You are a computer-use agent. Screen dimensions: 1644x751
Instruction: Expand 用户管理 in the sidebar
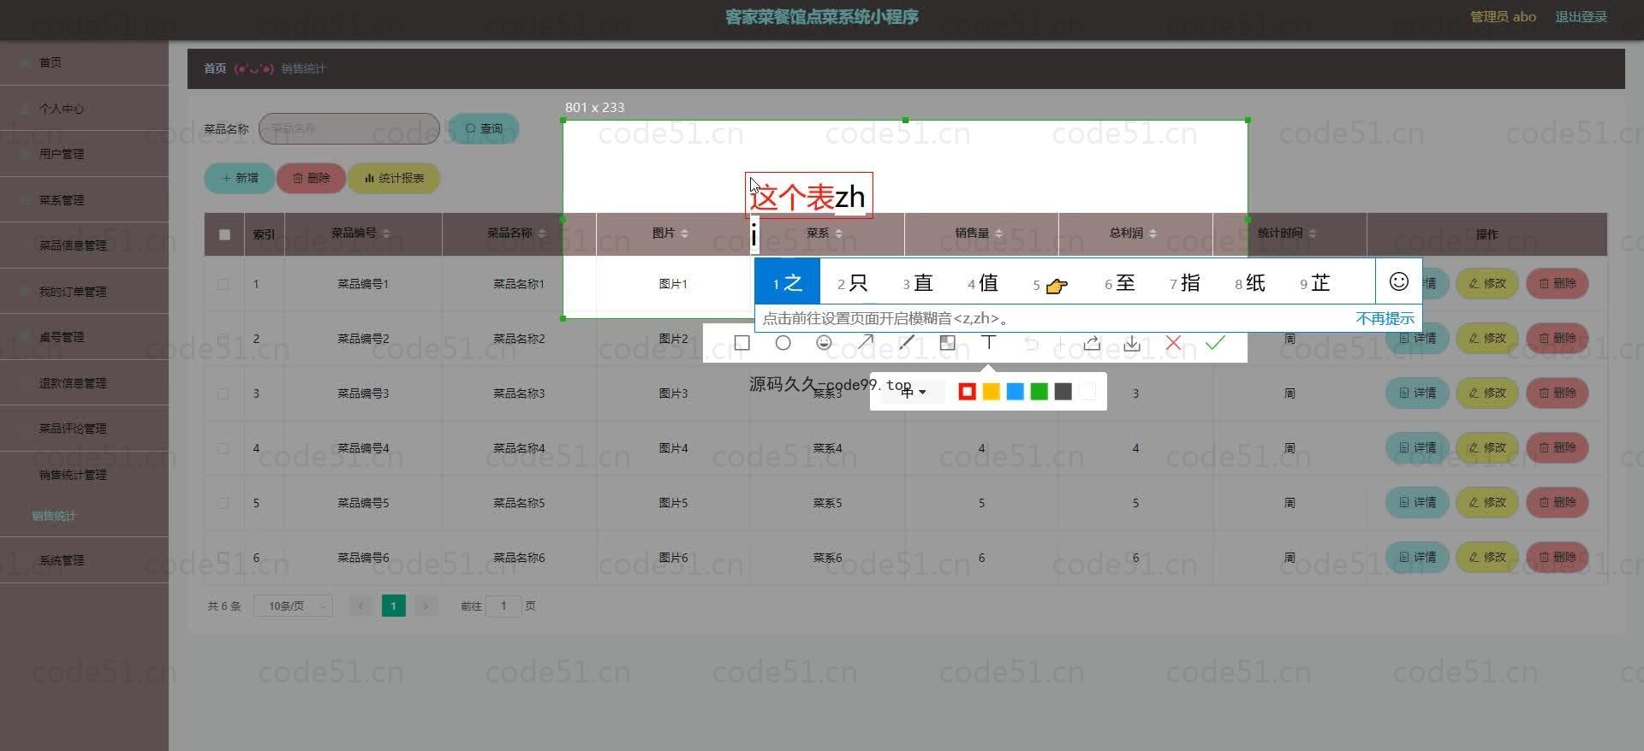[x=84, y=154]
